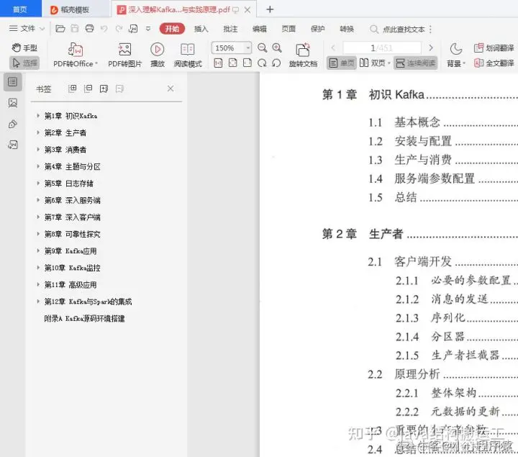Convert PDF to image
Viewport: 518px width, 457px height.
point(124,55)
